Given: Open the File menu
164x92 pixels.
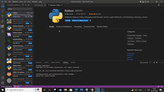Looking at the screenshot, I should (x=6, y=2).
